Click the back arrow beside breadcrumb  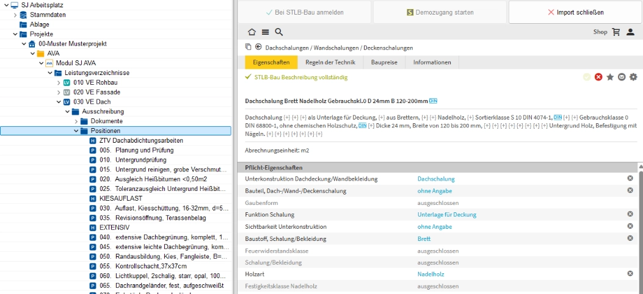click(x=258, y=47)
